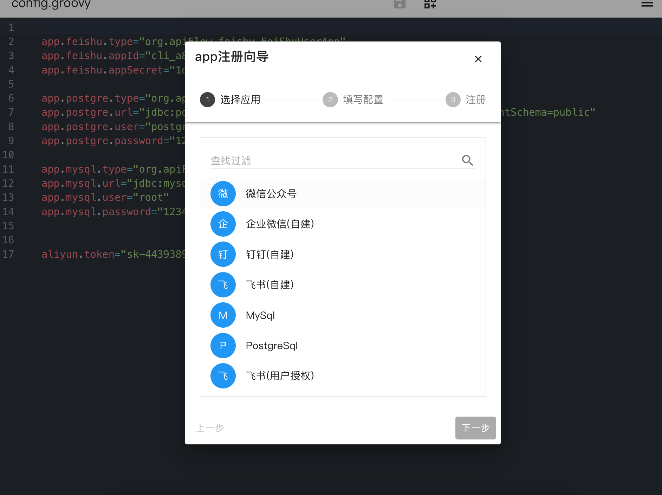Click the add-app grid icon in toolbar
This screenshot has height=495, width=662.
pyautogui.click(x=430, y=4)
